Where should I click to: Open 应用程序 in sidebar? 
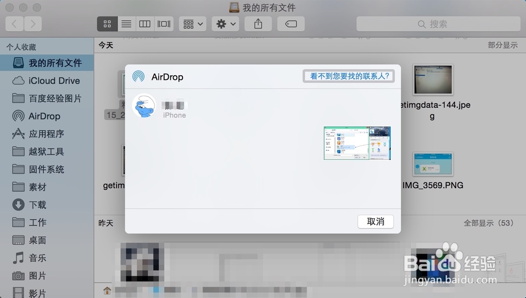(x=47, y=134)
